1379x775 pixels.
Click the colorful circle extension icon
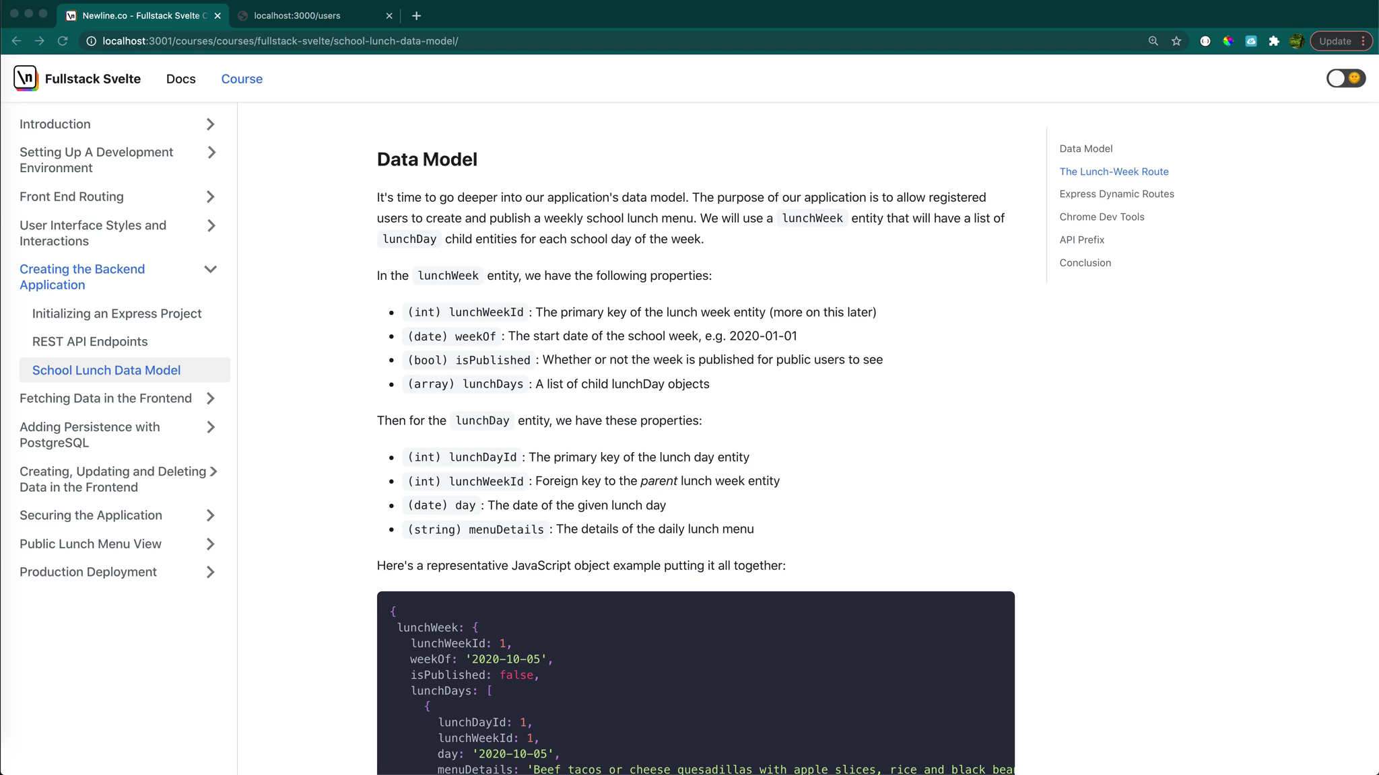[1228, 41]
